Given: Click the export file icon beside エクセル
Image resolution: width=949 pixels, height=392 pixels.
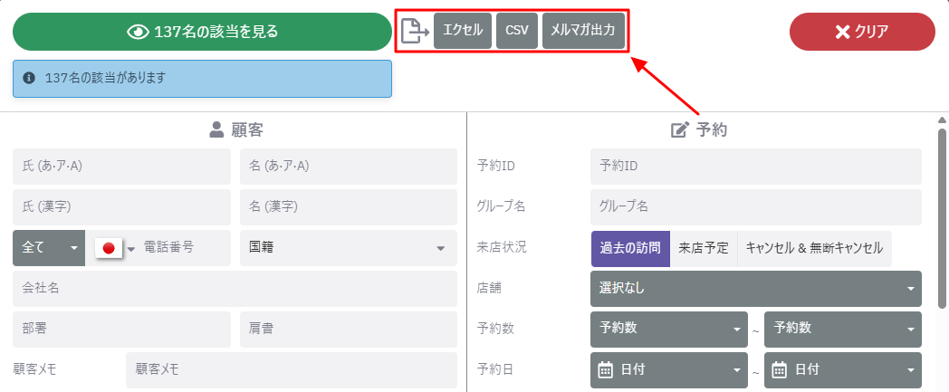Looking at the screenshot, I should [415, 31].
